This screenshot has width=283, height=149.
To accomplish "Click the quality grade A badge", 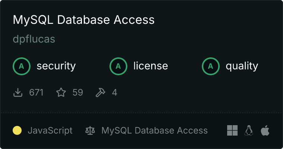I will (x=211, y=66).
